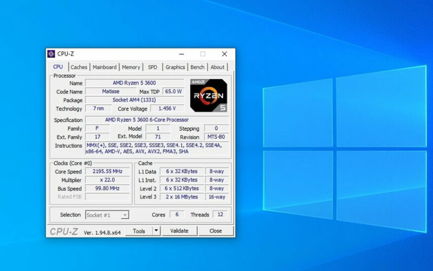This screenshot has width=433, height=271.
Task: Click the Stepping value 0
Action: click(216, 128)
